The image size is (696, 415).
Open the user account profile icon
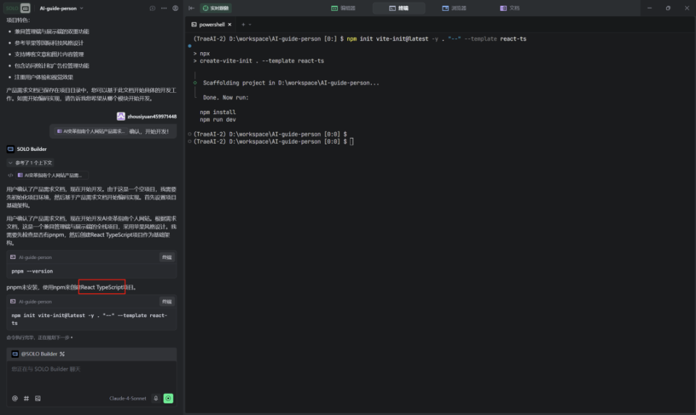point(175,8)
